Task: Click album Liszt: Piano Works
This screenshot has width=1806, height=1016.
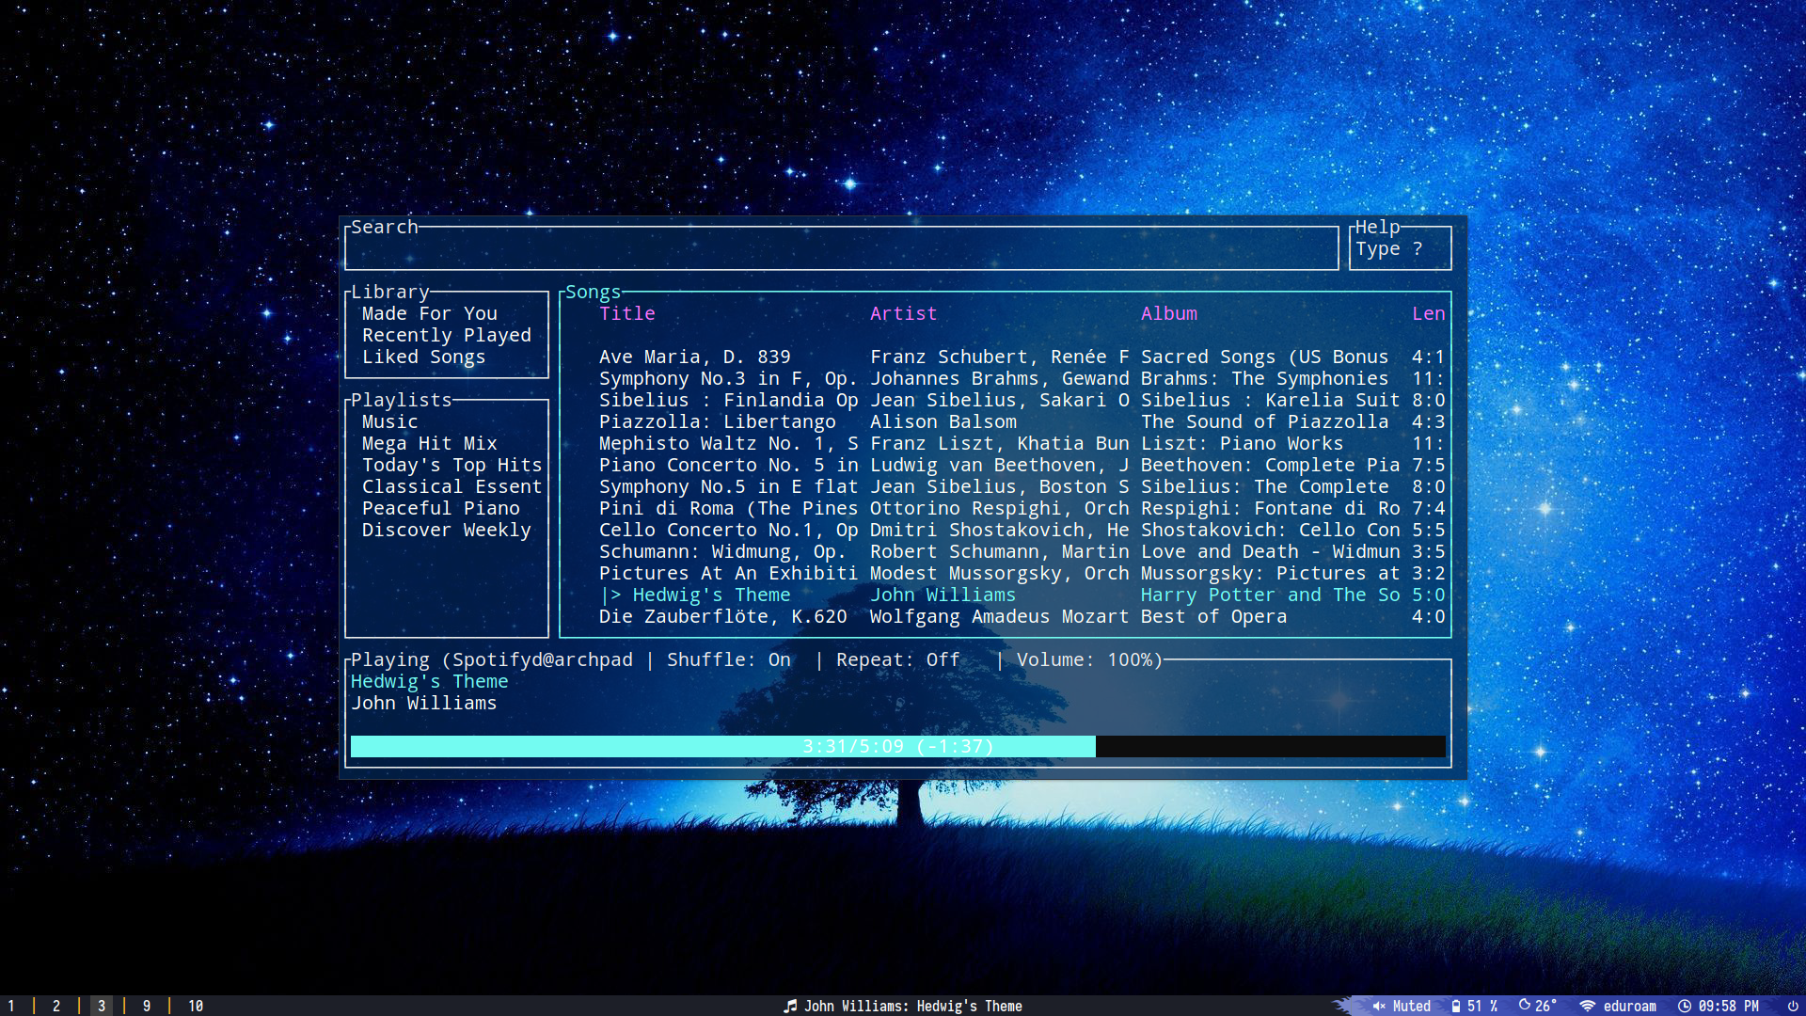Action: [x=1243, y=443]
